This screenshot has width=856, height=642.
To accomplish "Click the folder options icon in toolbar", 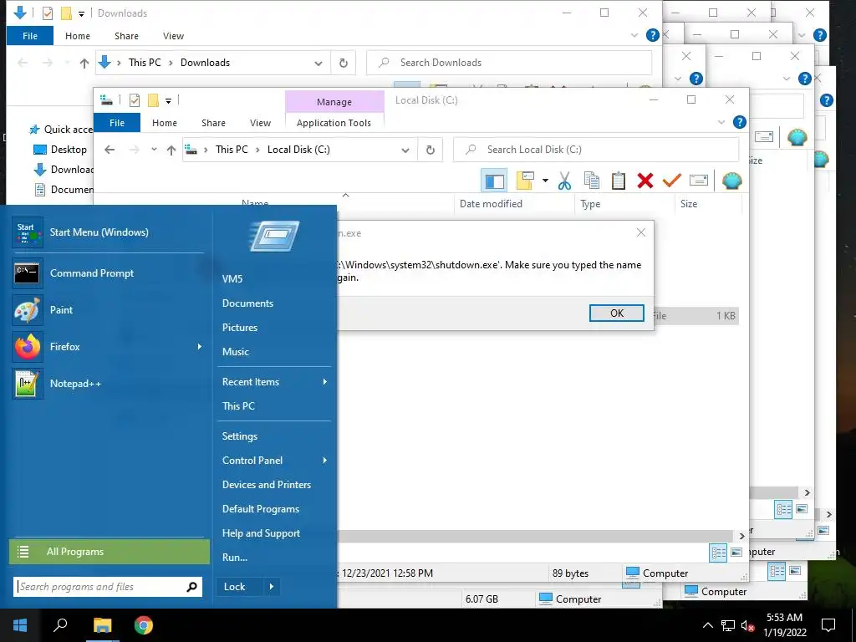I will (x=525, y=181).
